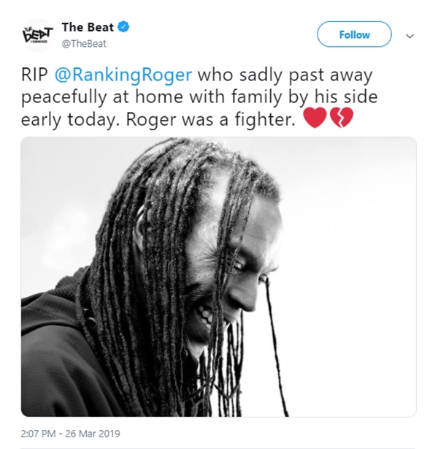Click the words 'who sadly past away'

click(x=285, y=75)
